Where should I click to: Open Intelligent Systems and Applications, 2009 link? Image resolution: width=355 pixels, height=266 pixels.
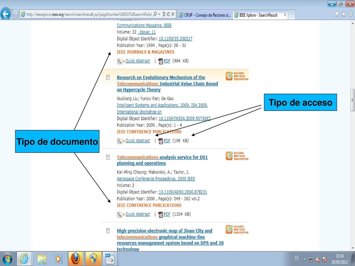tap(162, 108)
